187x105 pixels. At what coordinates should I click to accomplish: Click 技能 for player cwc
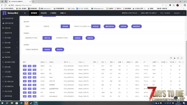pos(34,66)
